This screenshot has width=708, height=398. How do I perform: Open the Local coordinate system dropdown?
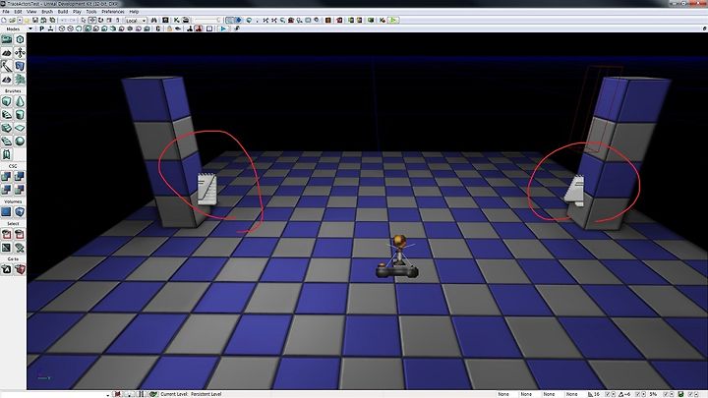click(x=136, y=21)
